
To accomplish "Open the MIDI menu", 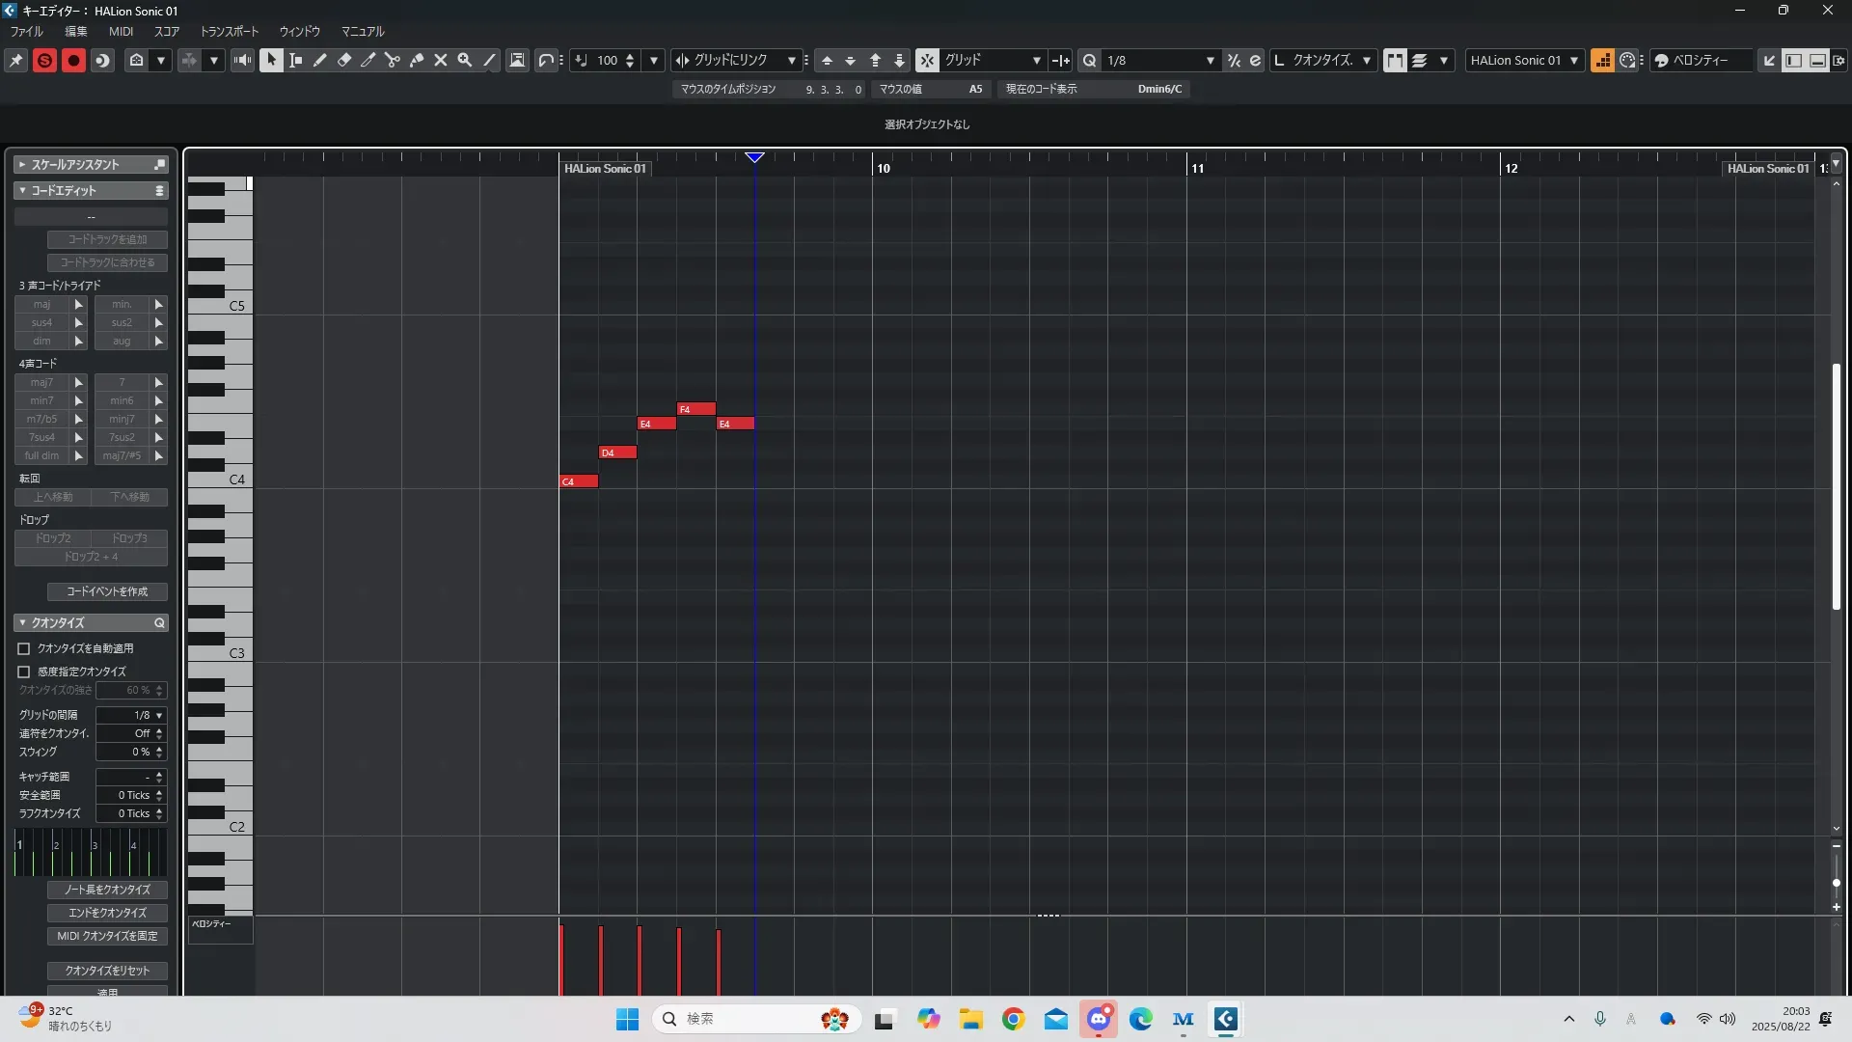I will 121,32.
